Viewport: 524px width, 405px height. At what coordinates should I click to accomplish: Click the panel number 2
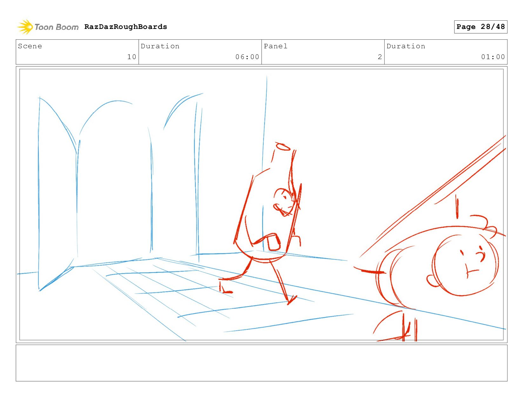pyautogui.click(x=380, y=57)
